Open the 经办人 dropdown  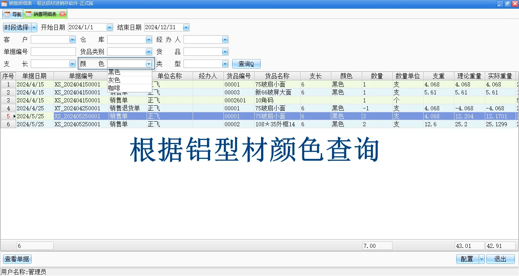point(225,39)
